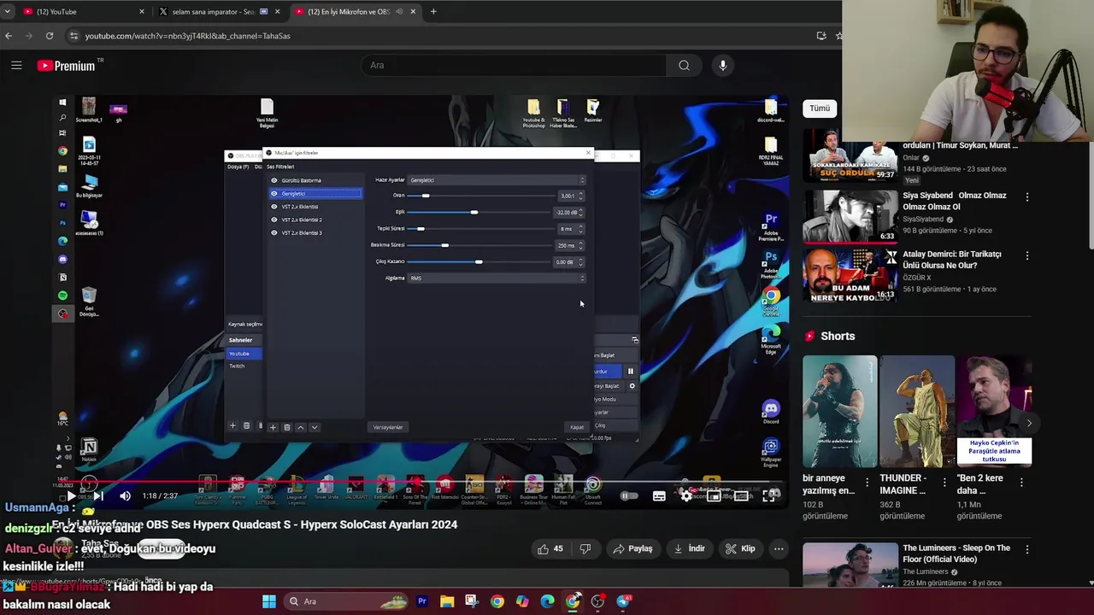
Task: Mute the video player volume
Action: pyautogui.click(x=126, y=496)
